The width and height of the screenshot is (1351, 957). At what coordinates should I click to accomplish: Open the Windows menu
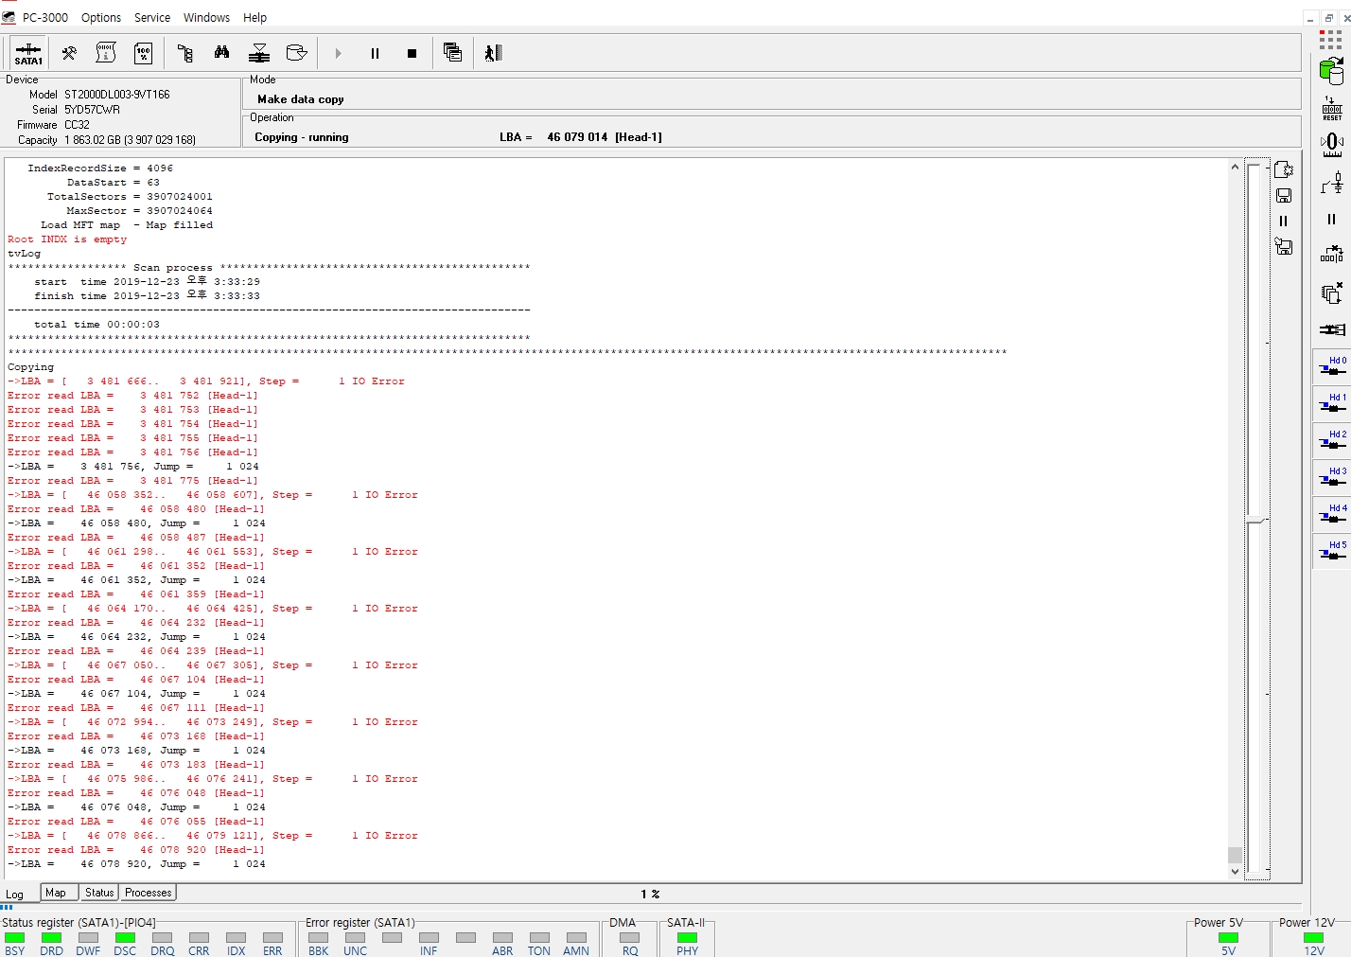(x=206, y=17)
